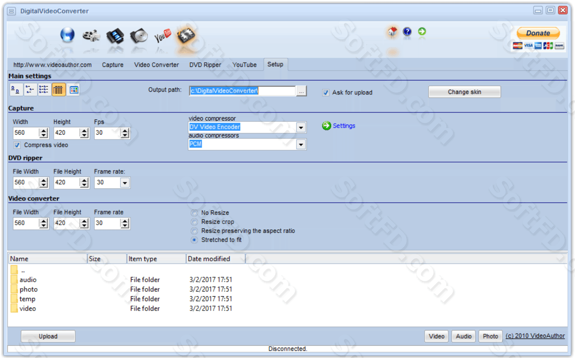Switch file list to small icons view
The width and height of the screenshot is (575, 358).
30,90
